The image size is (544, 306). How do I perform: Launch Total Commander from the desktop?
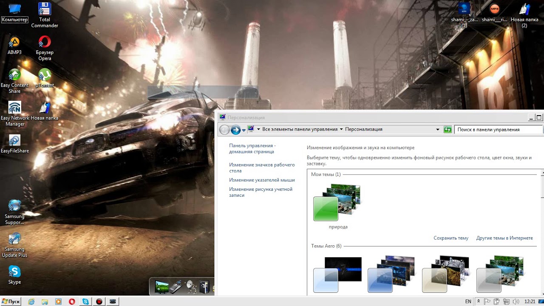[x=45, y=15]
